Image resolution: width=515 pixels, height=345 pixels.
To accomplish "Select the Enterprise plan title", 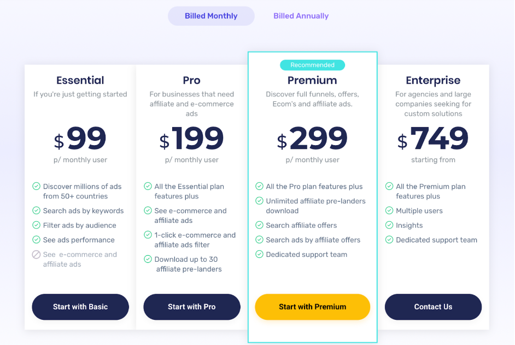I will (x=433, y=81).
